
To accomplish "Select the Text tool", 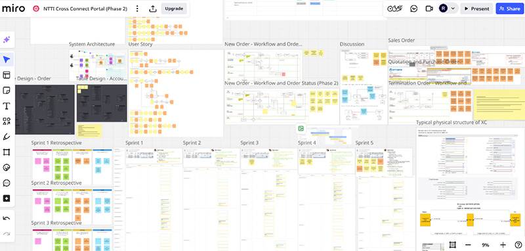I will pos(7,106).
